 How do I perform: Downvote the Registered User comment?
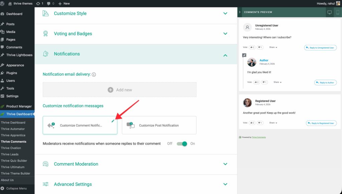coord(260,123)
